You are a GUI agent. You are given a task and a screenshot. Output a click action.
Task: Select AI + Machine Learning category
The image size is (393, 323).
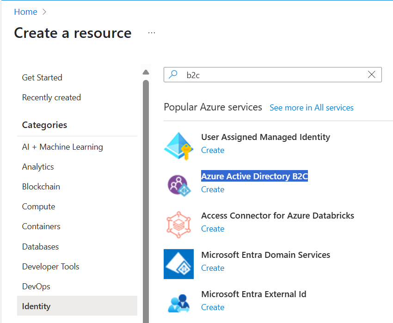(x=62, y=147)
